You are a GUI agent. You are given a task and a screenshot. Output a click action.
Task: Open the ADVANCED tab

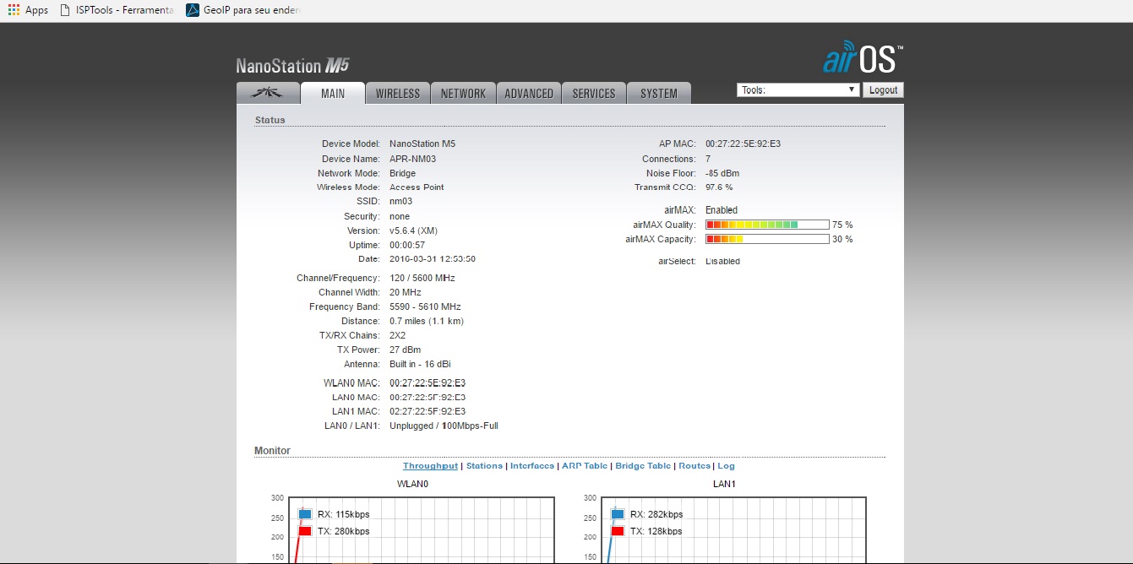tap(529, 94)
